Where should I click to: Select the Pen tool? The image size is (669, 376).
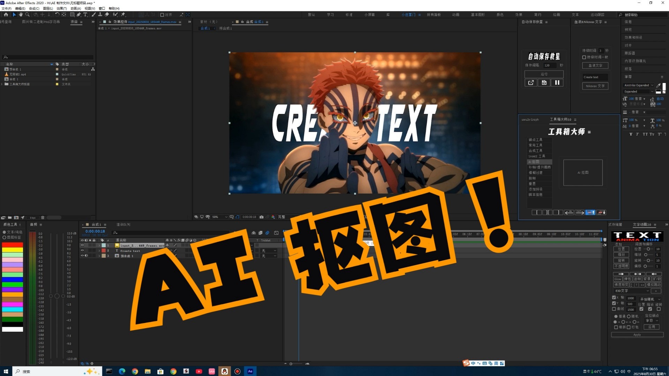click(79, 15)
